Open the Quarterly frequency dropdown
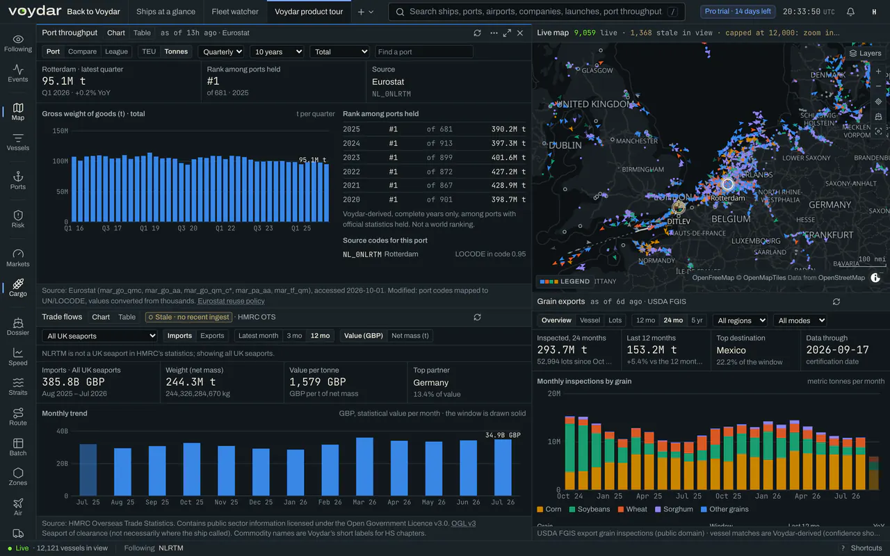This screenshot has width=890, height=556. point(221,51)
